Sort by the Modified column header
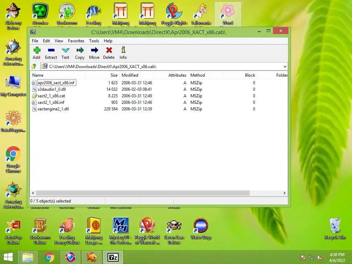 136,75
